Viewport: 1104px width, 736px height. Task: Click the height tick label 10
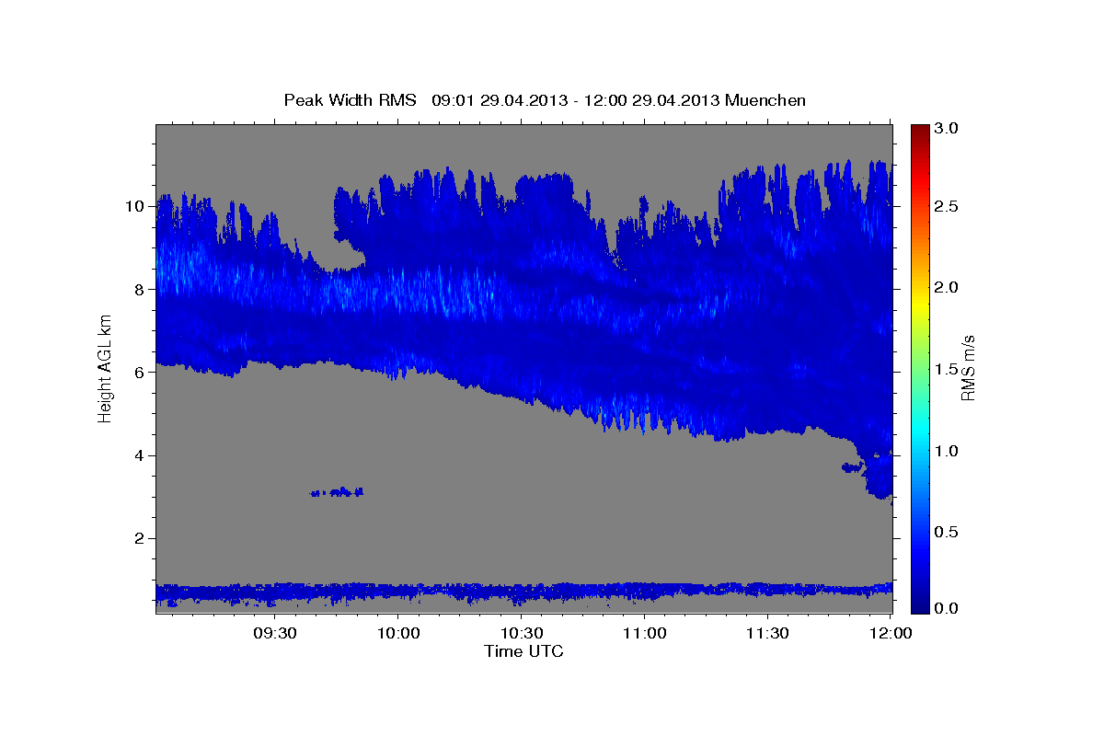click(136, 206)
